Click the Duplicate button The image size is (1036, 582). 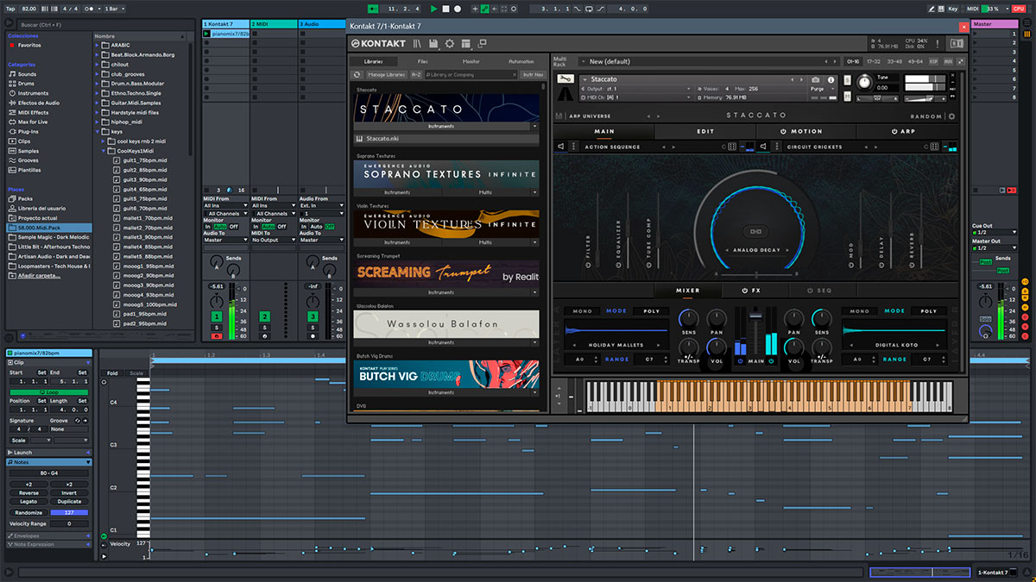point(69,502)
